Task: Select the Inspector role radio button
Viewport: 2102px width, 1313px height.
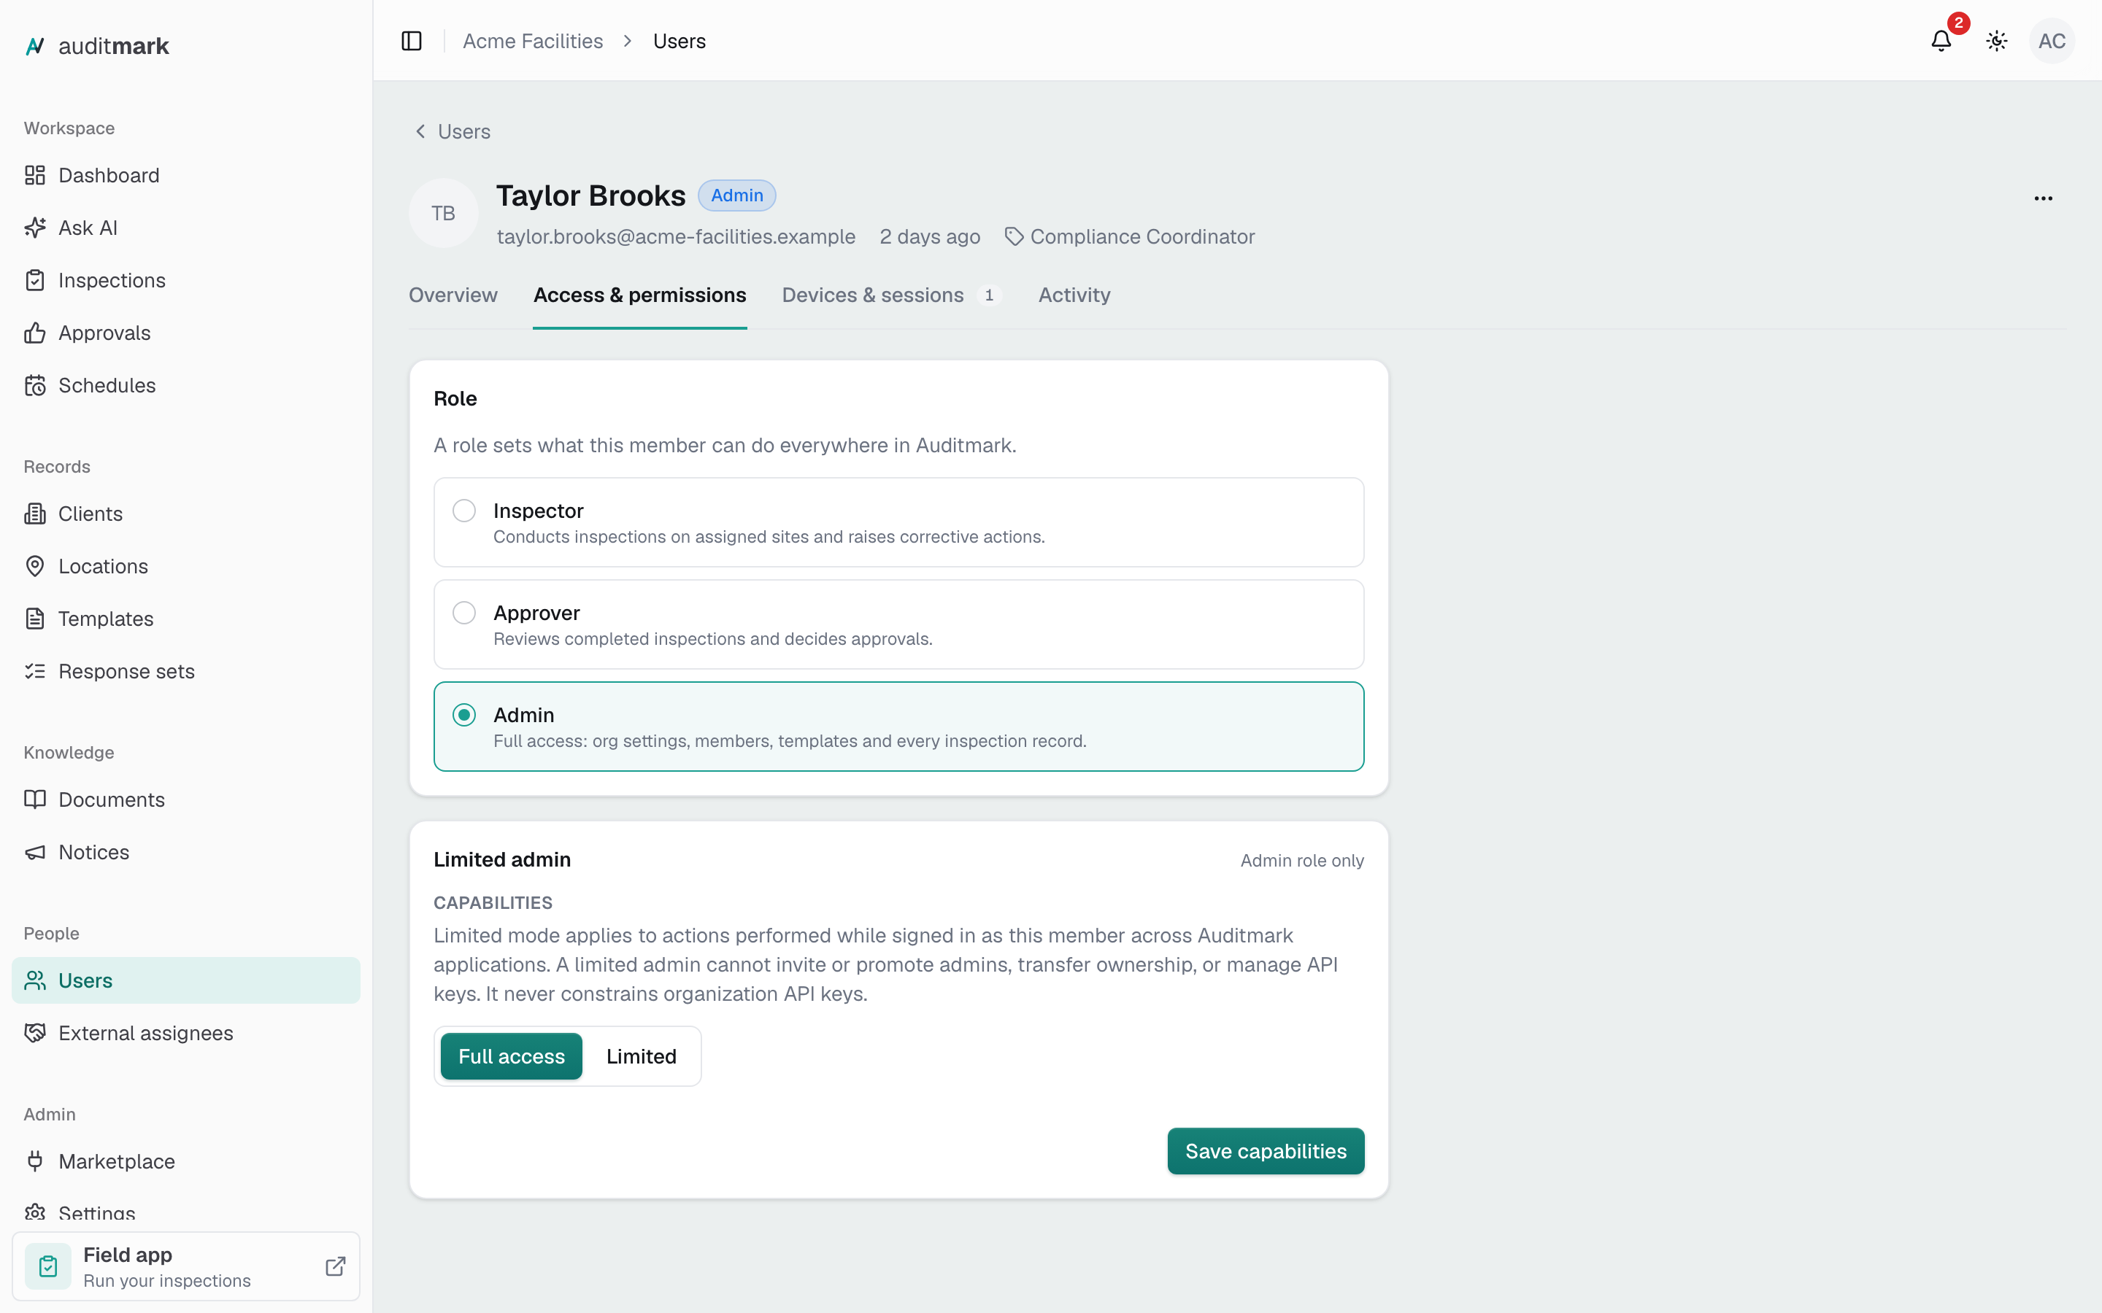Action: click(x=464, y=511)
